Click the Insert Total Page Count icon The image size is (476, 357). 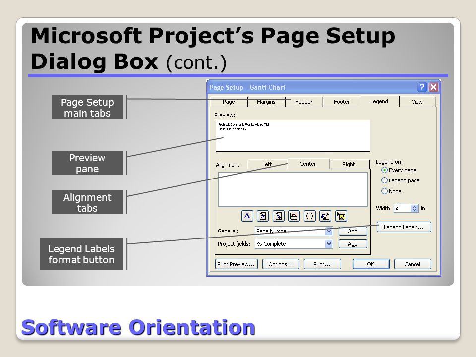pyautogui.click(x=278, y=216)
